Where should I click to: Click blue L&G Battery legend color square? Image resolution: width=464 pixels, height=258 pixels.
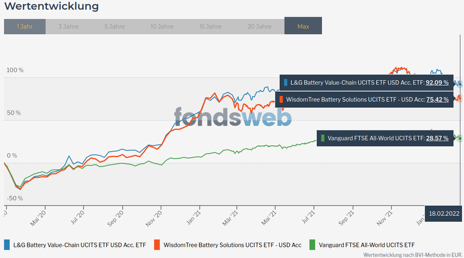pos(7,245)
